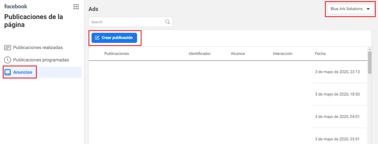The height and width of the screenshot is (144, 378).
Task: Click the Fecha column header
Action: pos(320,54)
